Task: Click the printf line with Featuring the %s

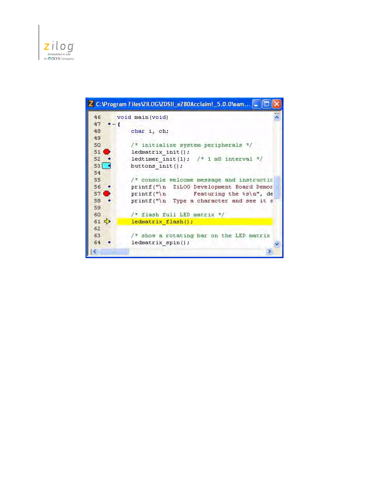Action: click(202, 194)
